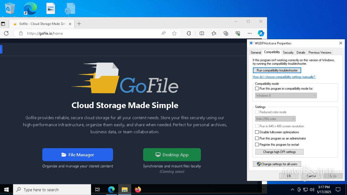Open the image file on the desktop

click(51, 9)
